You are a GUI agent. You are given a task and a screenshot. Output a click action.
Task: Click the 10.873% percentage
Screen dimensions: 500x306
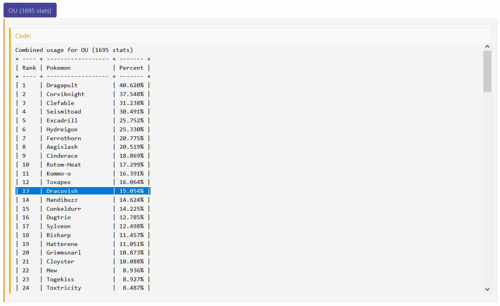131,253
